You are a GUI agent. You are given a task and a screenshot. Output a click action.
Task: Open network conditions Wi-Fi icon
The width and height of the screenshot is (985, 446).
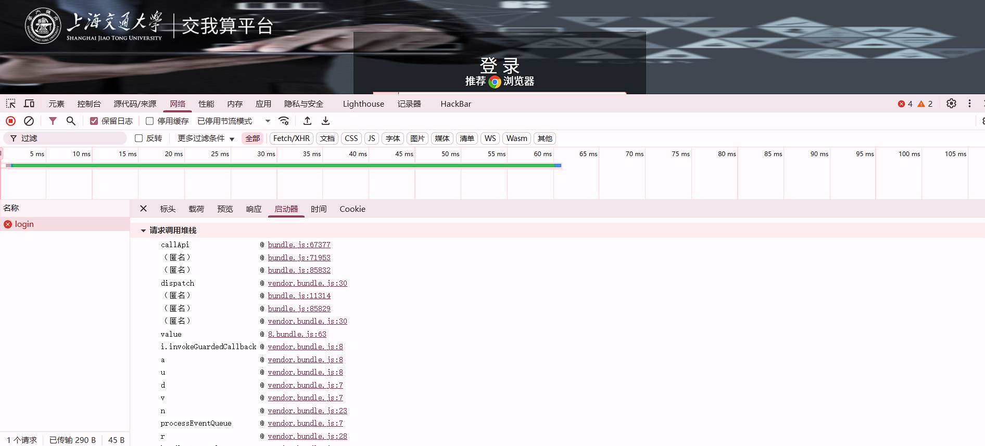click(284, 121)
